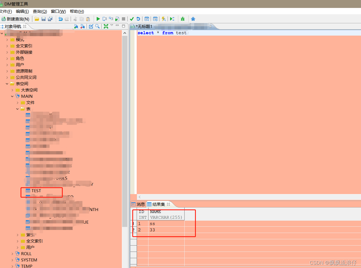Collapse the 表空间 folder
The width and height of the screenshot is (361, 268).
coord(7,84)
